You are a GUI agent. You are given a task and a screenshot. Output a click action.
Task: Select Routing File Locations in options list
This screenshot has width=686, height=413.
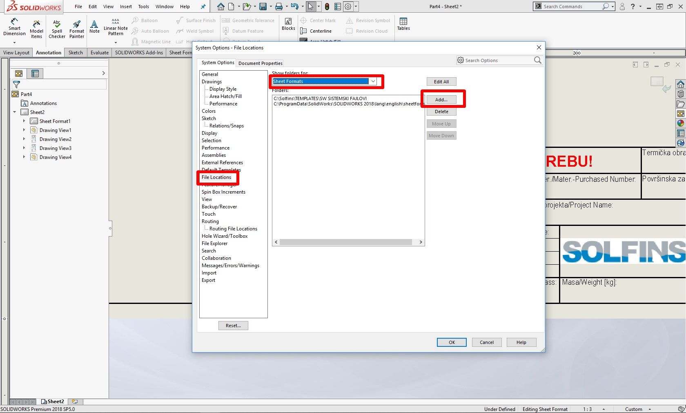coord(233,229)
